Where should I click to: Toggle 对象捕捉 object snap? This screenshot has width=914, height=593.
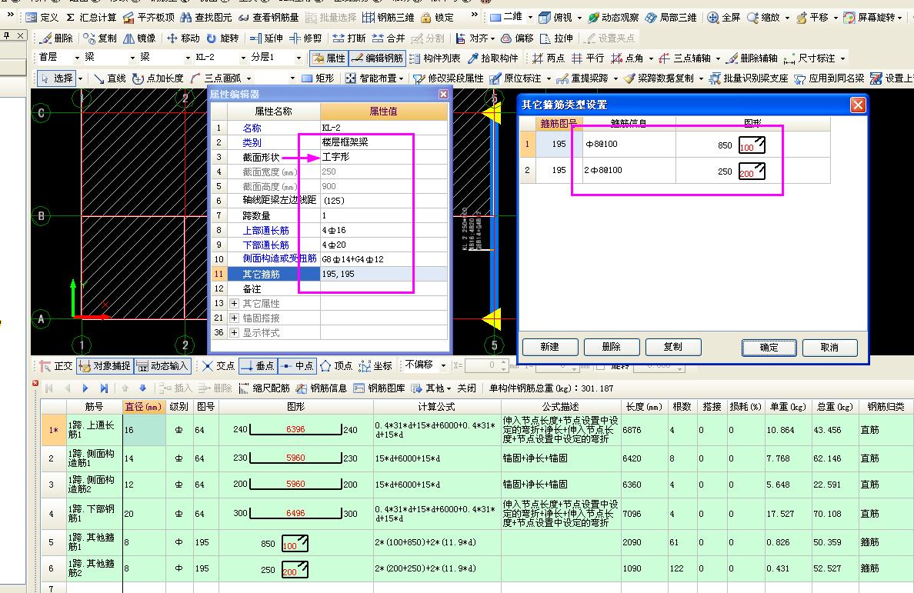[105, 365]
